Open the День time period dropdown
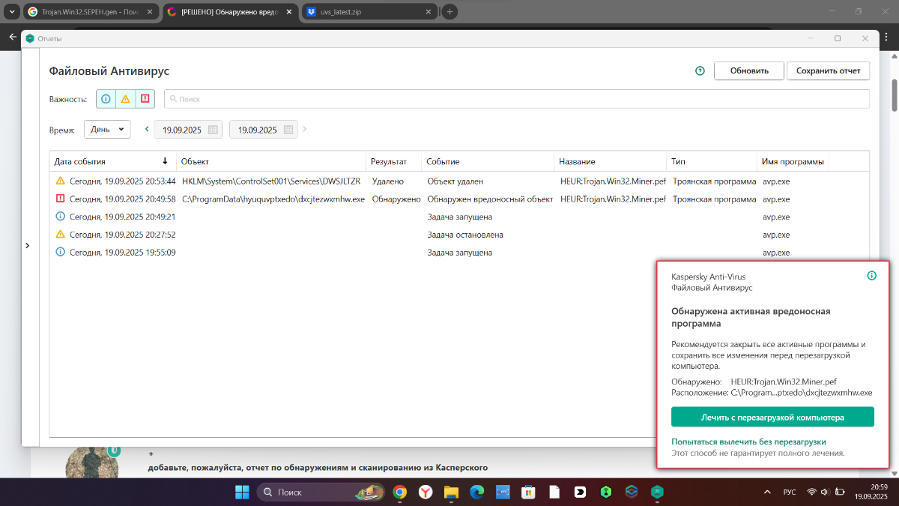899x506 pixels. click(107, 129)
